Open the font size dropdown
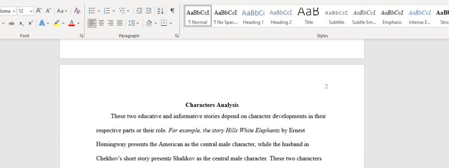This screenshot has height=168, width=449. click(x=31, y=11)
